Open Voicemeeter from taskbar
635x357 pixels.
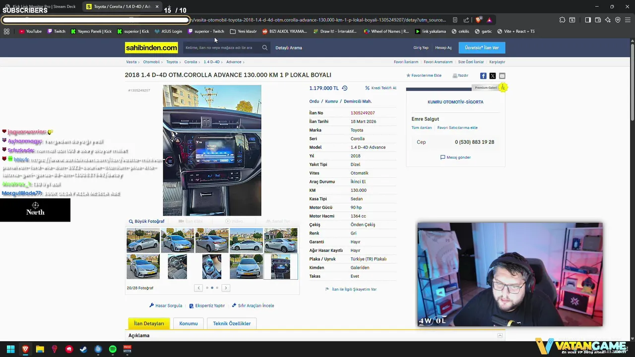tap(127, 349)
